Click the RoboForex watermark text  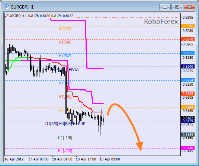pos(161,22)
